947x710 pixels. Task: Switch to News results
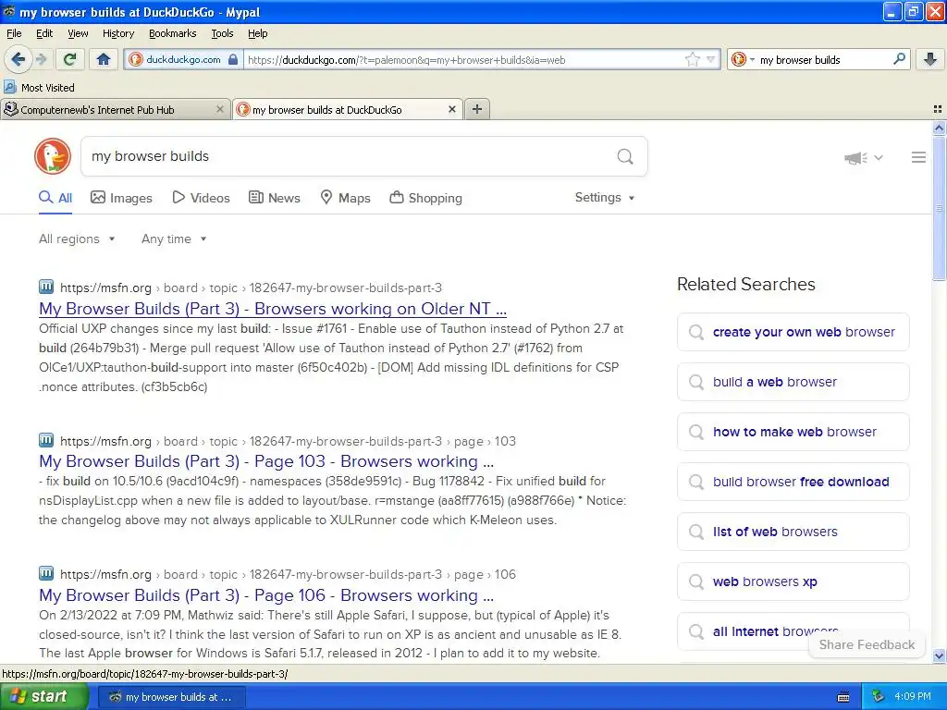pyautogui.click(x=274, y=198)
